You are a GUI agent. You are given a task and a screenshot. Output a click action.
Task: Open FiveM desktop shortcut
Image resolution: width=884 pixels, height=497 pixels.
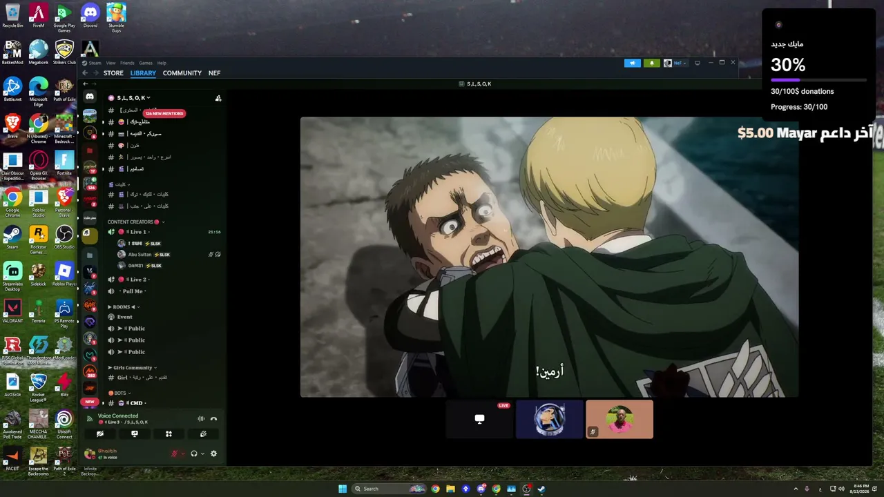tap(39, 16)
